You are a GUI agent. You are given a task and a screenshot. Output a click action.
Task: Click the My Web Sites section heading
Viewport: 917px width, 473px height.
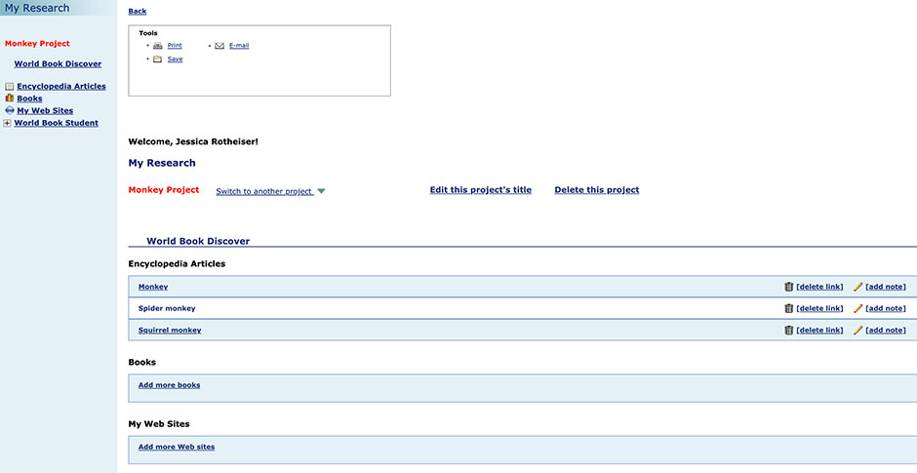[159, 424]
